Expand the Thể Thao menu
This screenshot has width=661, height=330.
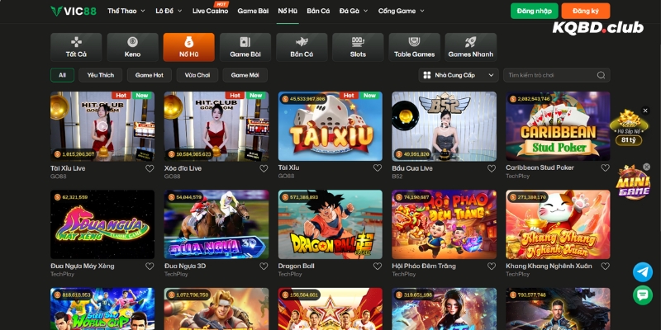pos(126,11)
